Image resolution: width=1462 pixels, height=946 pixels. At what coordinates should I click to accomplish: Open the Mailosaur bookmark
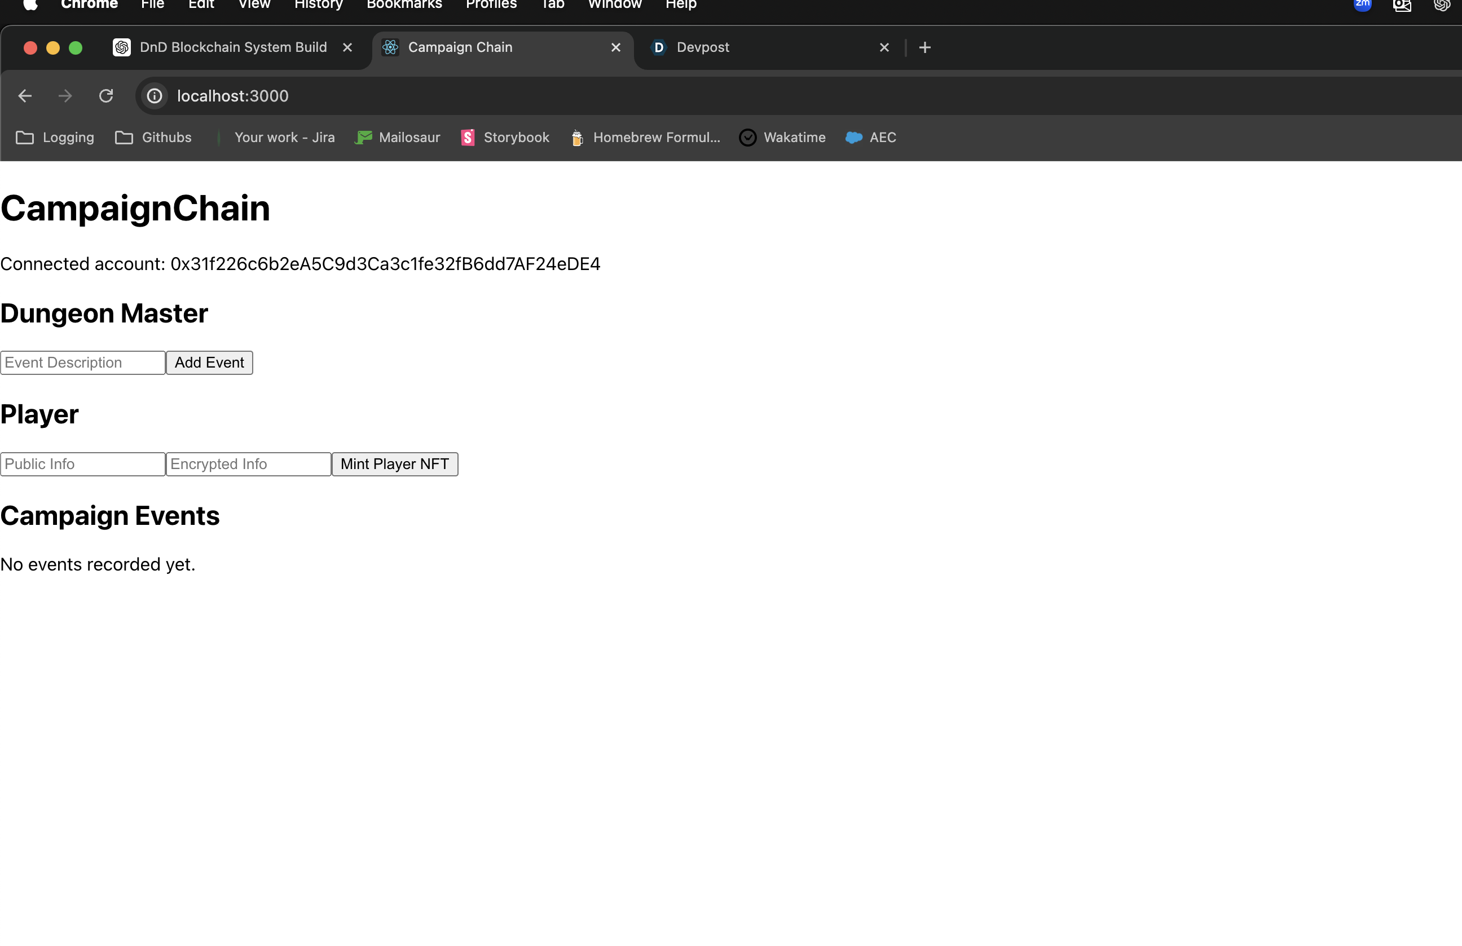(x=398, y=138)
